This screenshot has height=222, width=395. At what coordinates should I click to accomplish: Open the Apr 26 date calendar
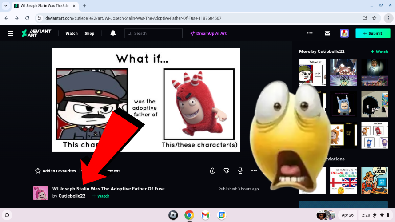347,215
